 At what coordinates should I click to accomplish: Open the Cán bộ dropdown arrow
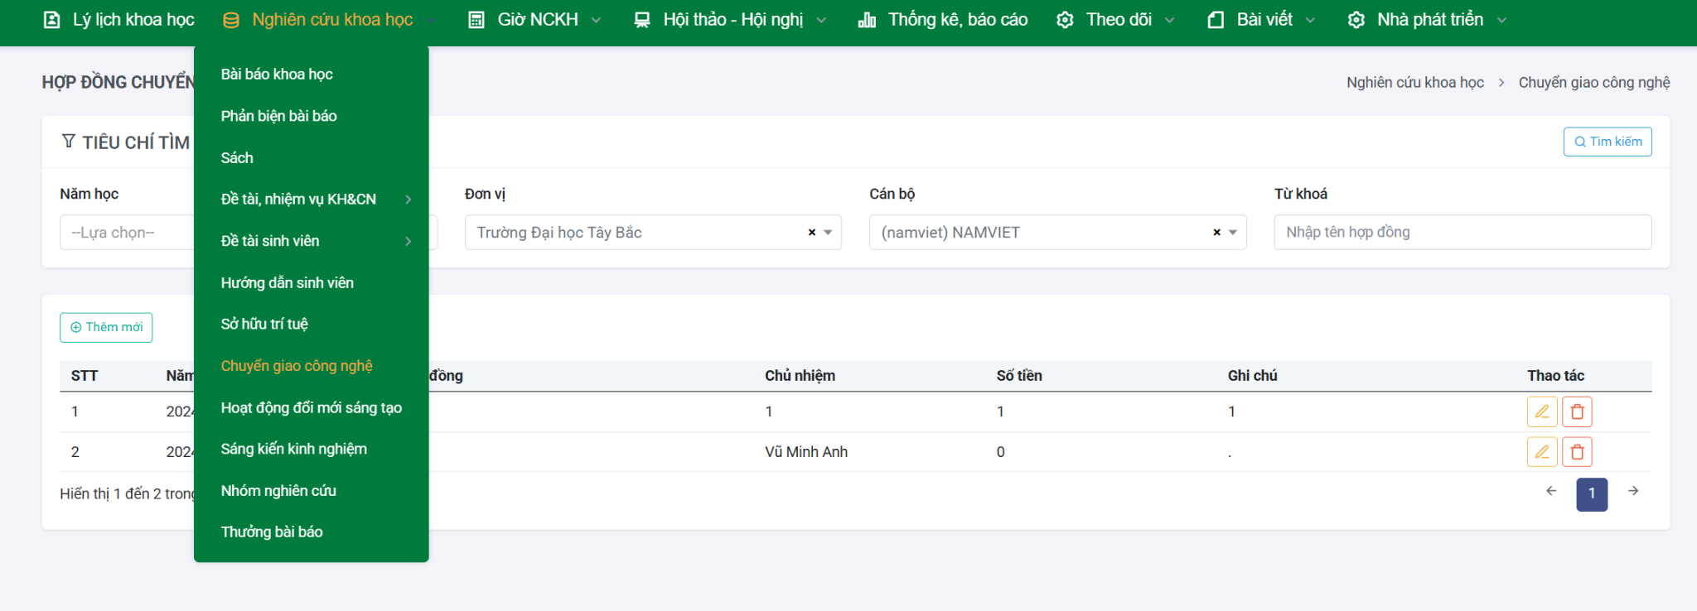pos(1233,233)
